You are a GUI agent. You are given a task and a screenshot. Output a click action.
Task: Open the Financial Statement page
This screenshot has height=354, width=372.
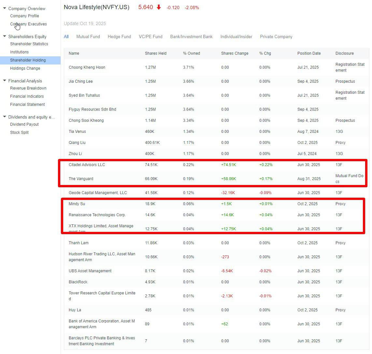(x=27, y=104)
